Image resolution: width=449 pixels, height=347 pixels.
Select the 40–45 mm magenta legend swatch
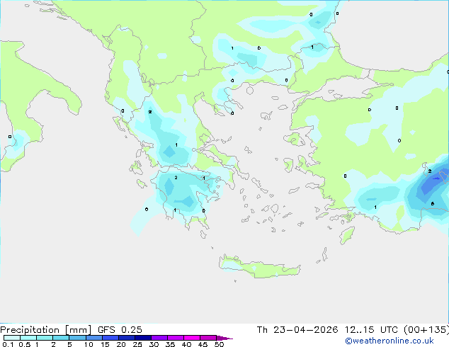point(192,338)
